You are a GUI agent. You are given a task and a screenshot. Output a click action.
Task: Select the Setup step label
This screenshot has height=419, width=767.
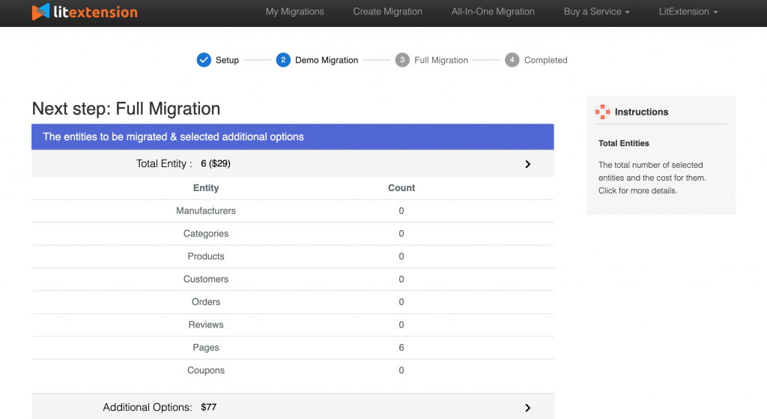pos(228,60)
